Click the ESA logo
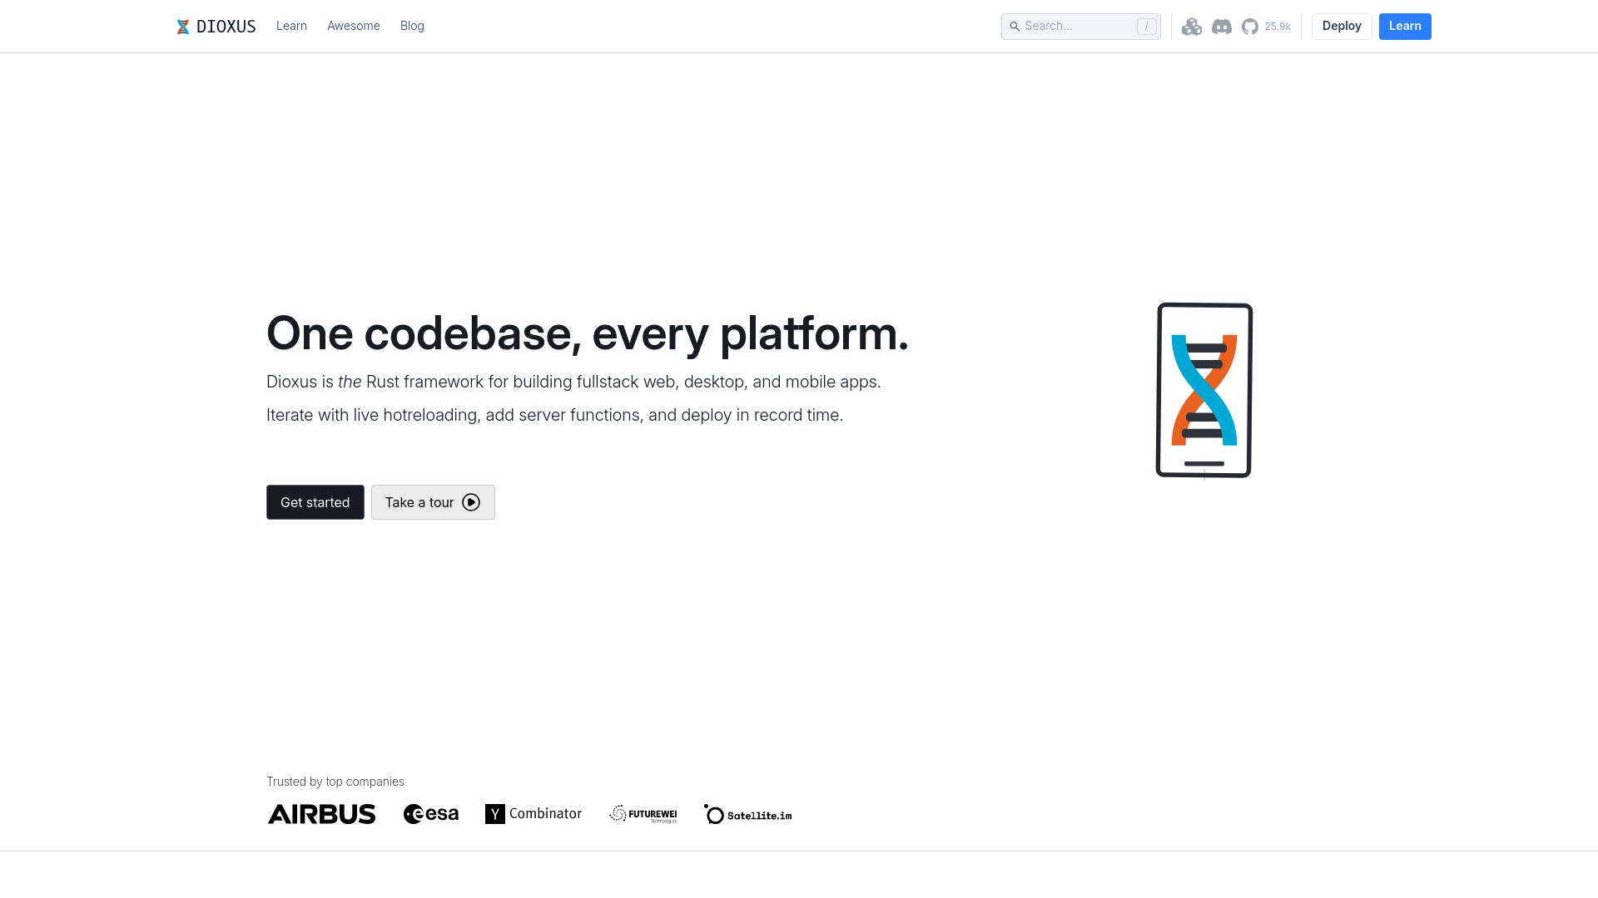1598x898 pixels. point(431,814)
